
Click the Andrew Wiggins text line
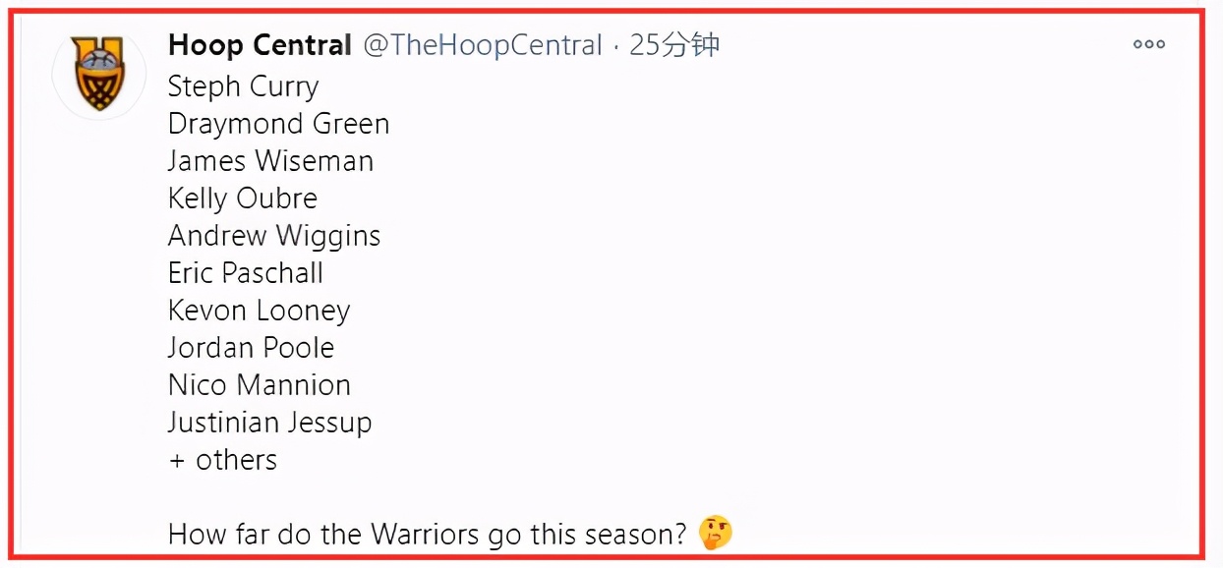click(273, 236)
